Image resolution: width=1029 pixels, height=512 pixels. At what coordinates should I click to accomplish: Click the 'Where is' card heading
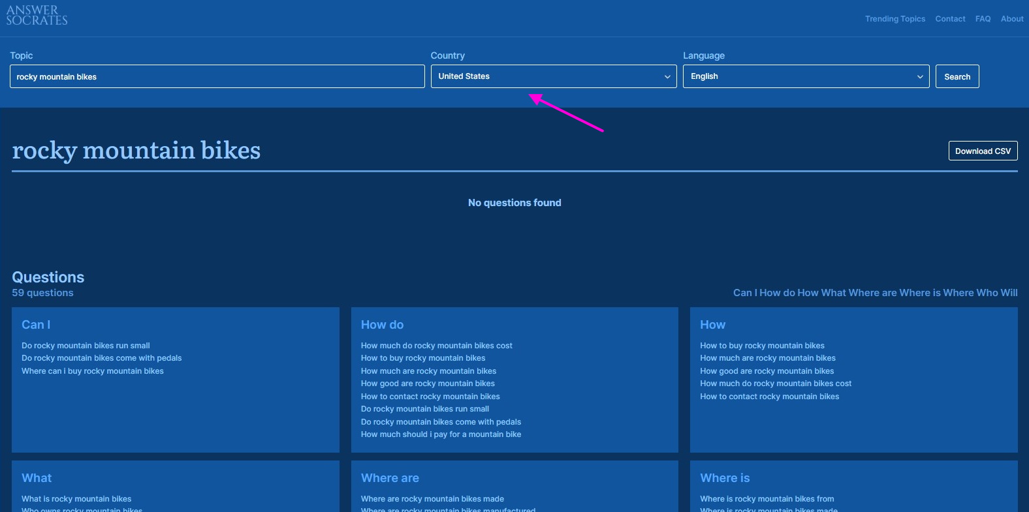coord(725,478)
